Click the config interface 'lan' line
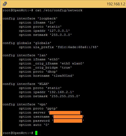 (25, 55)
